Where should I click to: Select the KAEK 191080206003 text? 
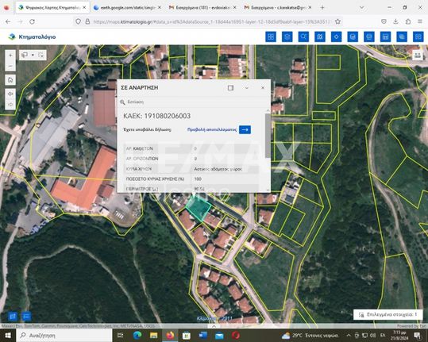click(x=157, y=116)
